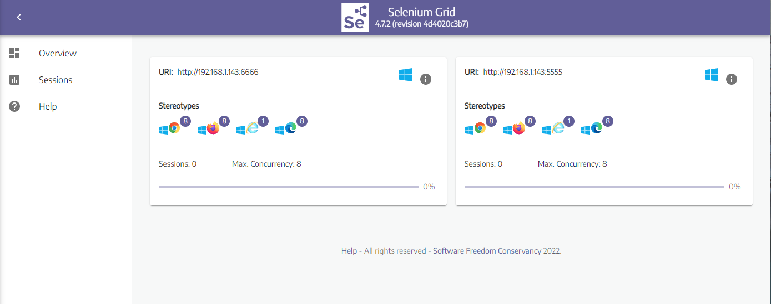Click the Chrome stereotype icon on node :6666
Image resolution: width=771 pixels, height=304 pixels.
(174, 128)
